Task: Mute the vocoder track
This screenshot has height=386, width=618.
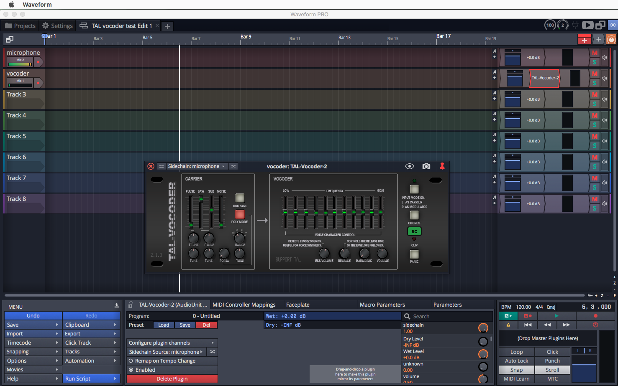Action: (595, 74)
